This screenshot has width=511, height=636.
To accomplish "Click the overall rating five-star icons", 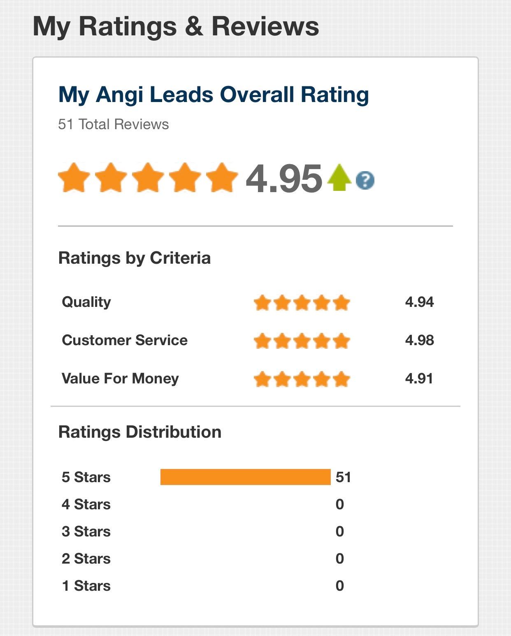I will 148,178.
